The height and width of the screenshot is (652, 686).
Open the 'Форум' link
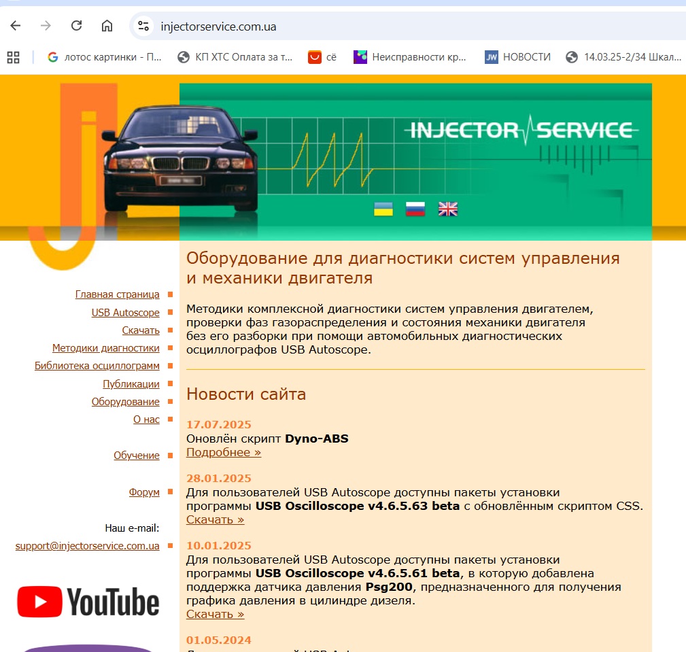(144, 492)
